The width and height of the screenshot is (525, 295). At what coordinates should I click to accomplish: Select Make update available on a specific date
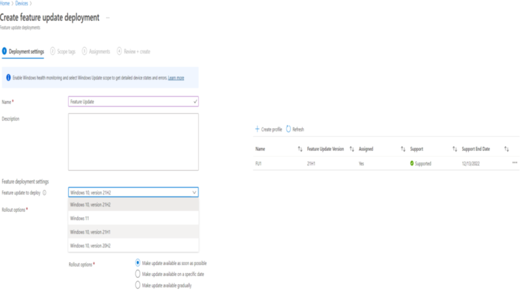[x=137, y=274]
